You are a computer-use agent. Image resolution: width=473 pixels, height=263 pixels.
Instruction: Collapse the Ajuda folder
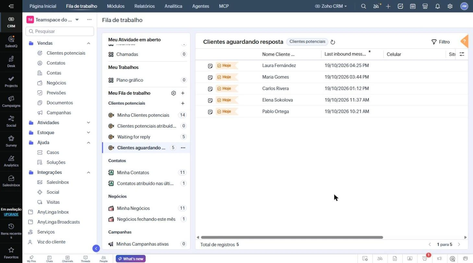89,143
